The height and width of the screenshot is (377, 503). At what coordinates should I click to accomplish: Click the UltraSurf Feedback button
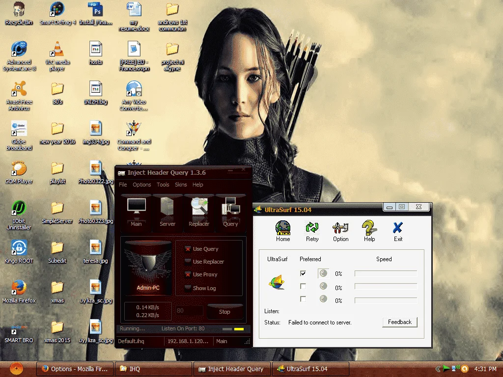(400, 322)
